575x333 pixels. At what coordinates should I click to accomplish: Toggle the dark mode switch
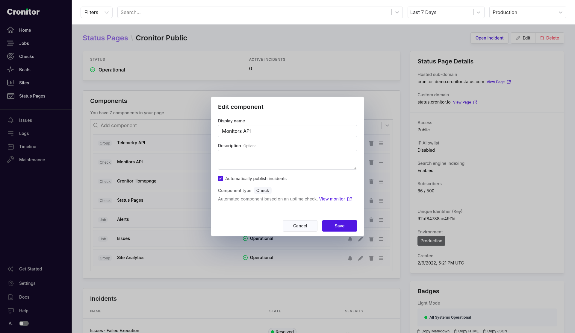(x=24, y=323)
